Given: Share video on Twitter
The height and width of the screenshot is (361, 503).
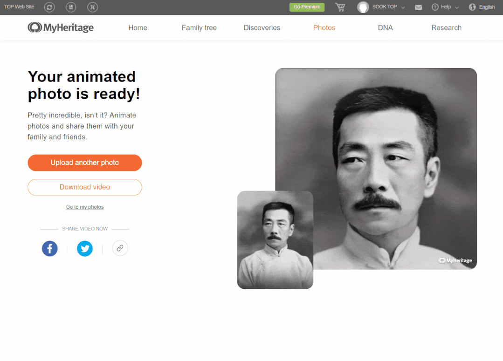Looking at the screenshot, I should [85, 248].
